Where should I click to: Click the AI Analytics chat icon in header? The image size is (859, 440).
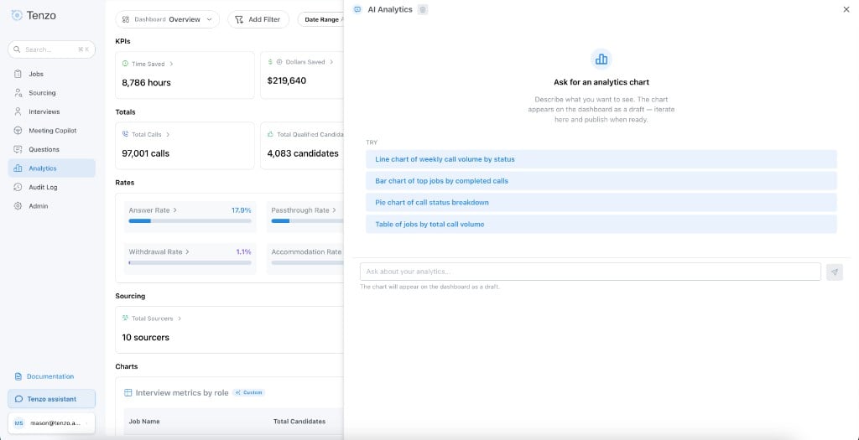tap(357, 9)
